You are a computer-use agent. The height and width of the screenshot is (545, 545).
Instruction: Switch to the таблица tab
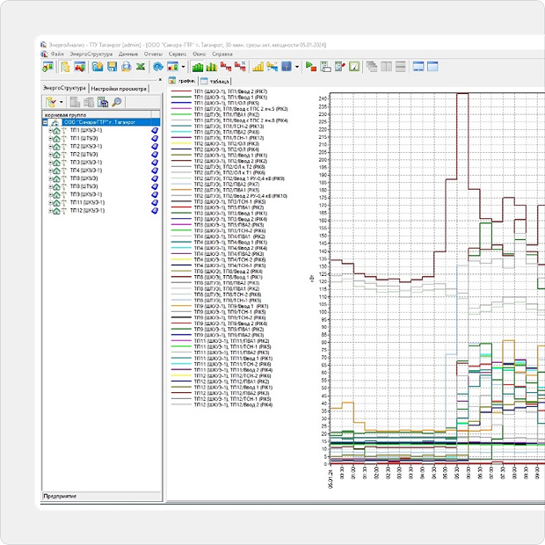215,82
